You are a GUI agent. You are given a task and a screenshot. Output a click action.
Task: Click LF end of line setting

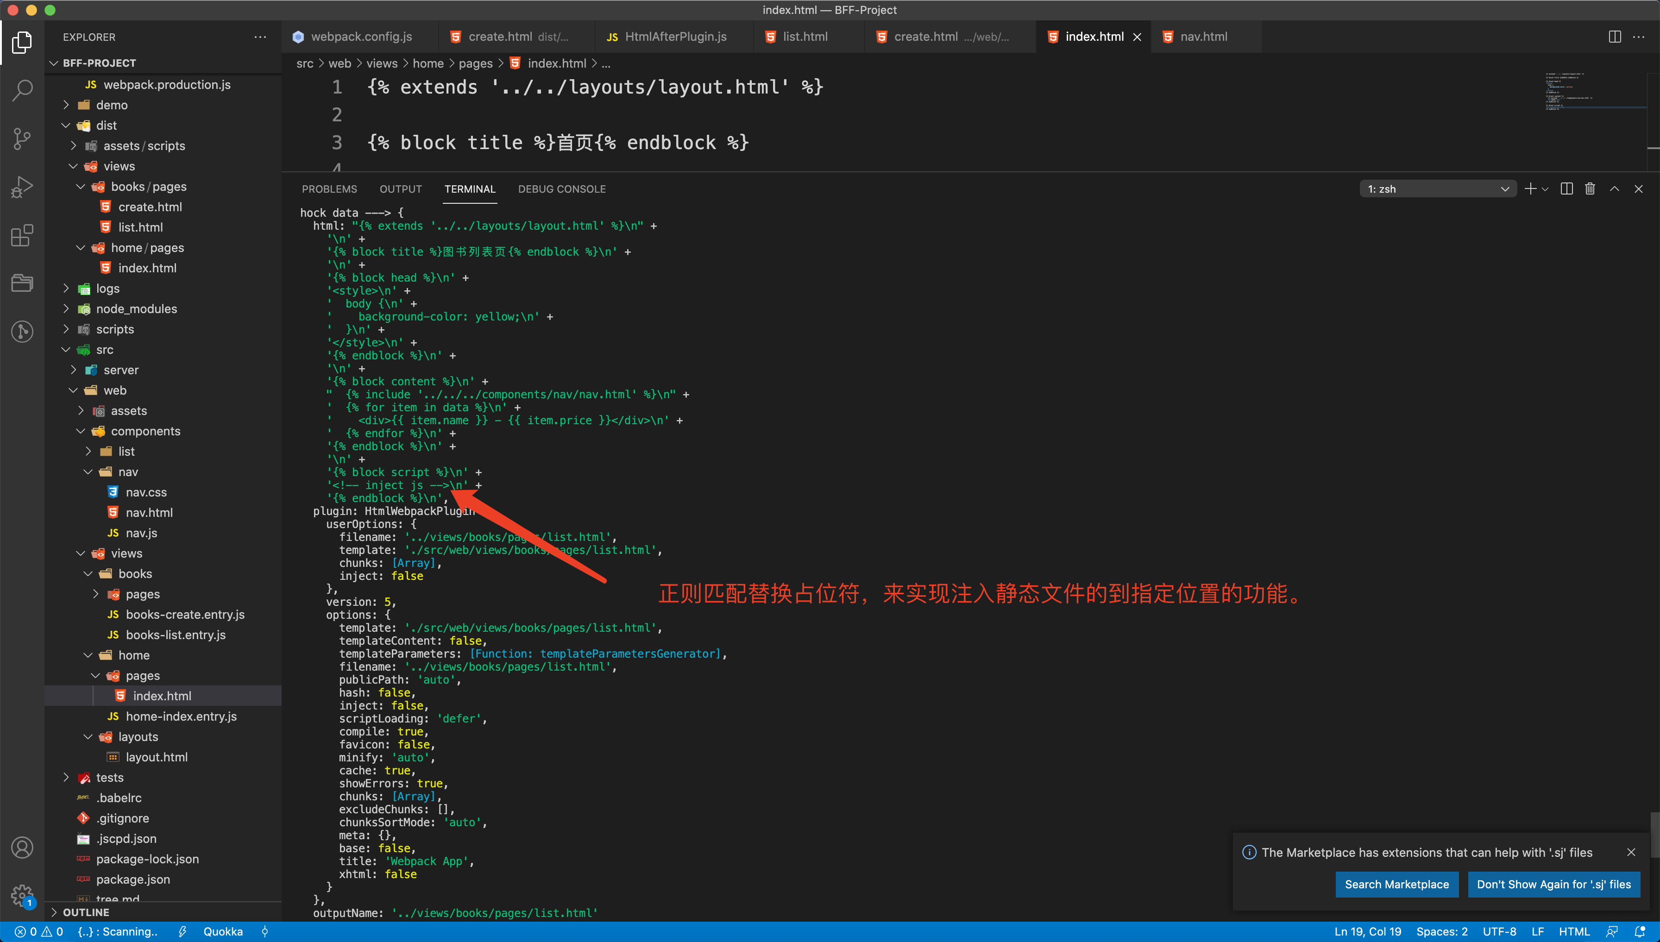click(x=1538, y=932)
